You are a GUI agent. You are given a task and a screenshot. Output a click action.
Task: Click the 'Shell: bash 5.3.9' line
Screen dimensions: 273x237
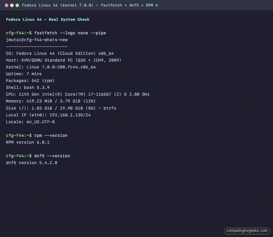28,87
